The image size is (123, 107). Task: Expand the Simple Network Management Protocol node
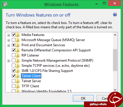pyautogui.click(x=9, y=61)
